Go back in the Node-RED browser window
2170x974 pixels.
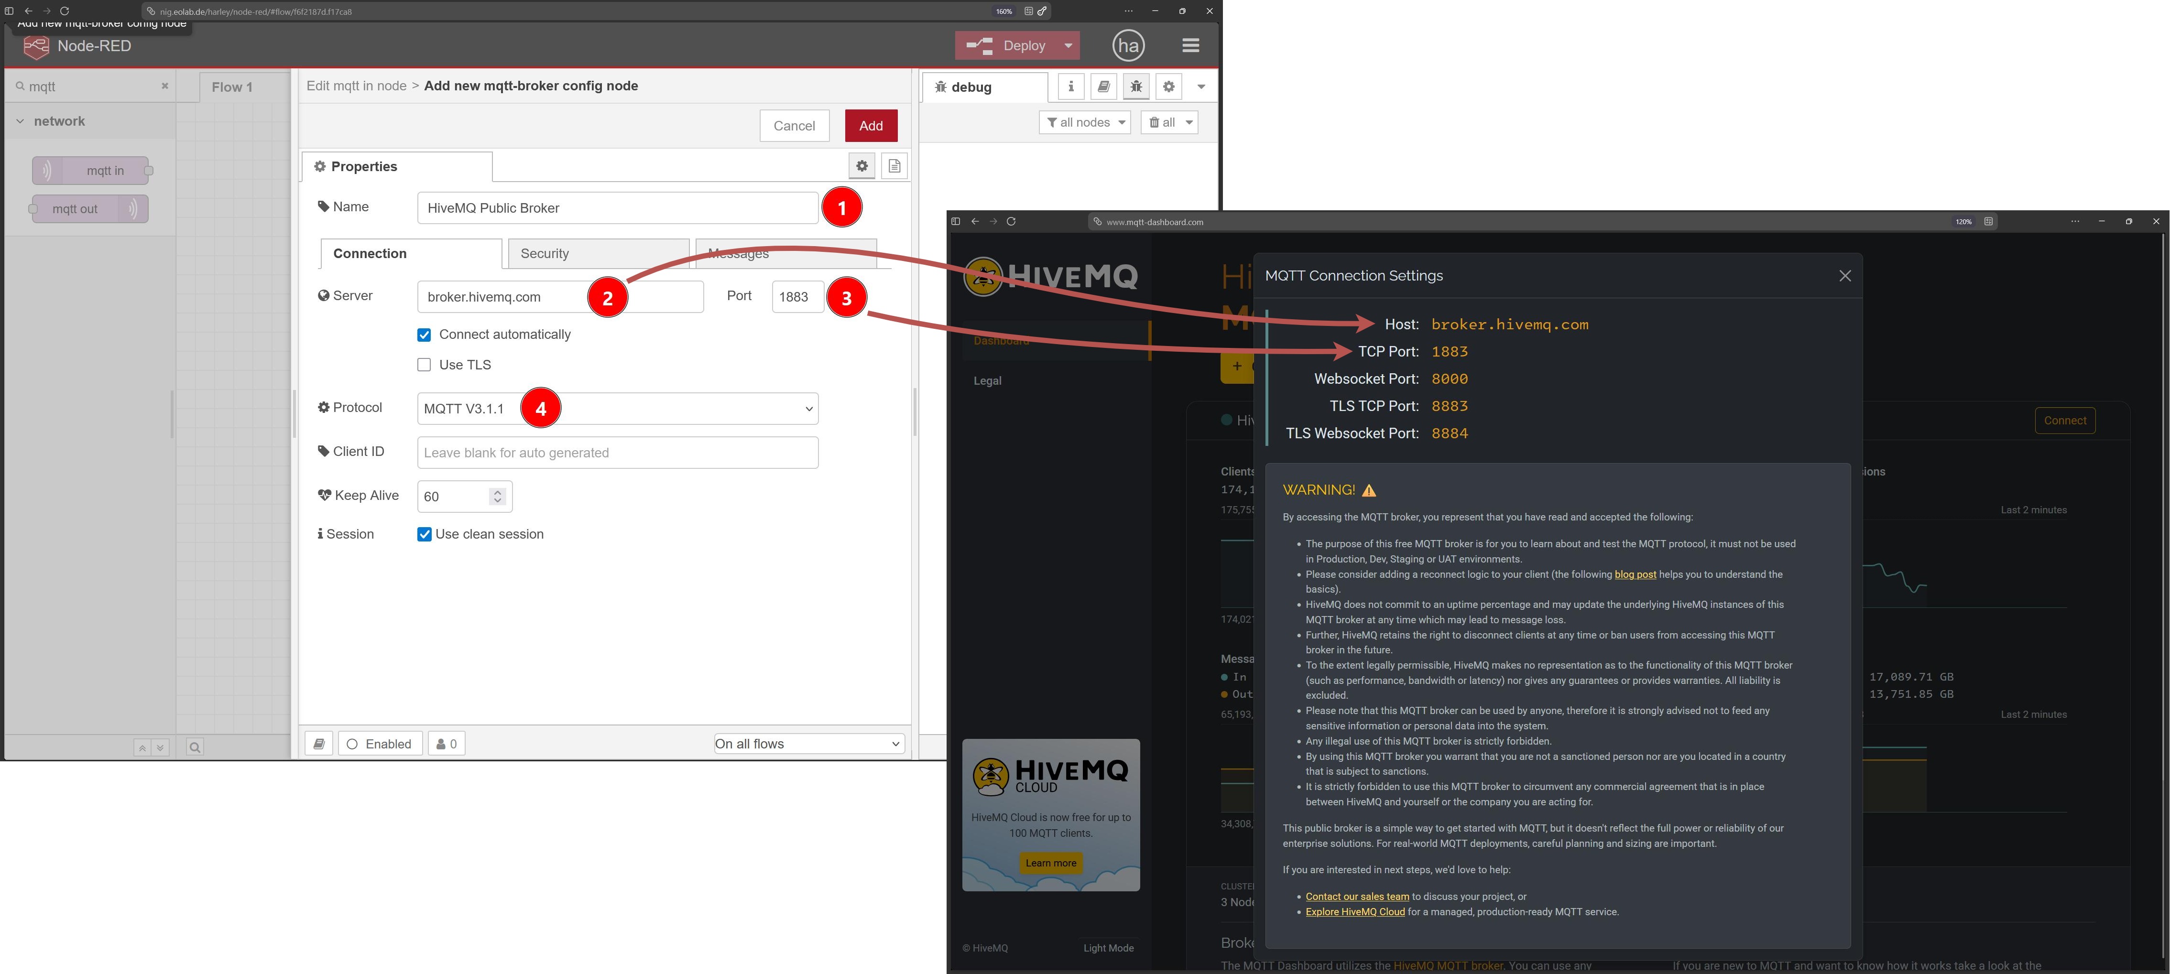[28, 11]
